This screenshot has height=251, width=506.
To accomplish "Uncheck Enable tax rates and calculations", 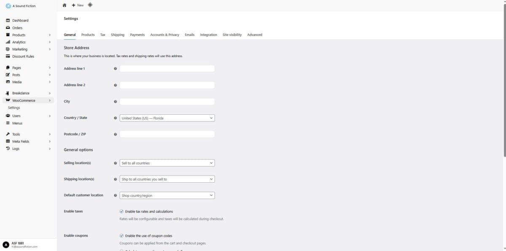I will tap(121, 211).
